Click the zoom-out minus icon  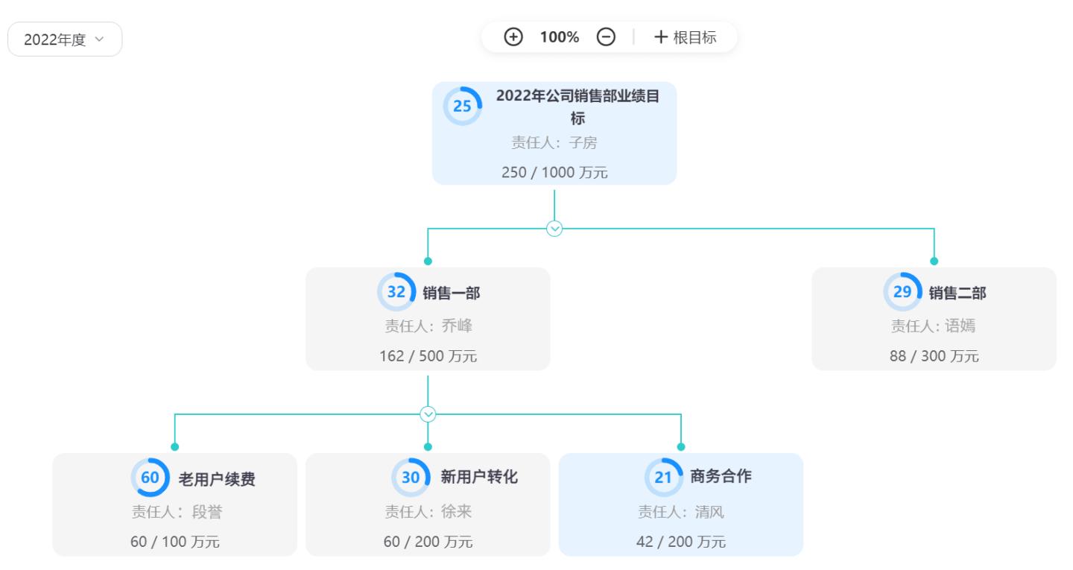(x=604, y=37)
